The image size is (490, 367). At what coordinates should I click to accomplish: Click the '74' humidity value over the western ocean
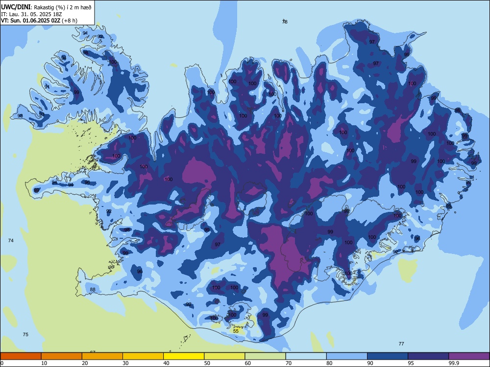pos(11,240)
